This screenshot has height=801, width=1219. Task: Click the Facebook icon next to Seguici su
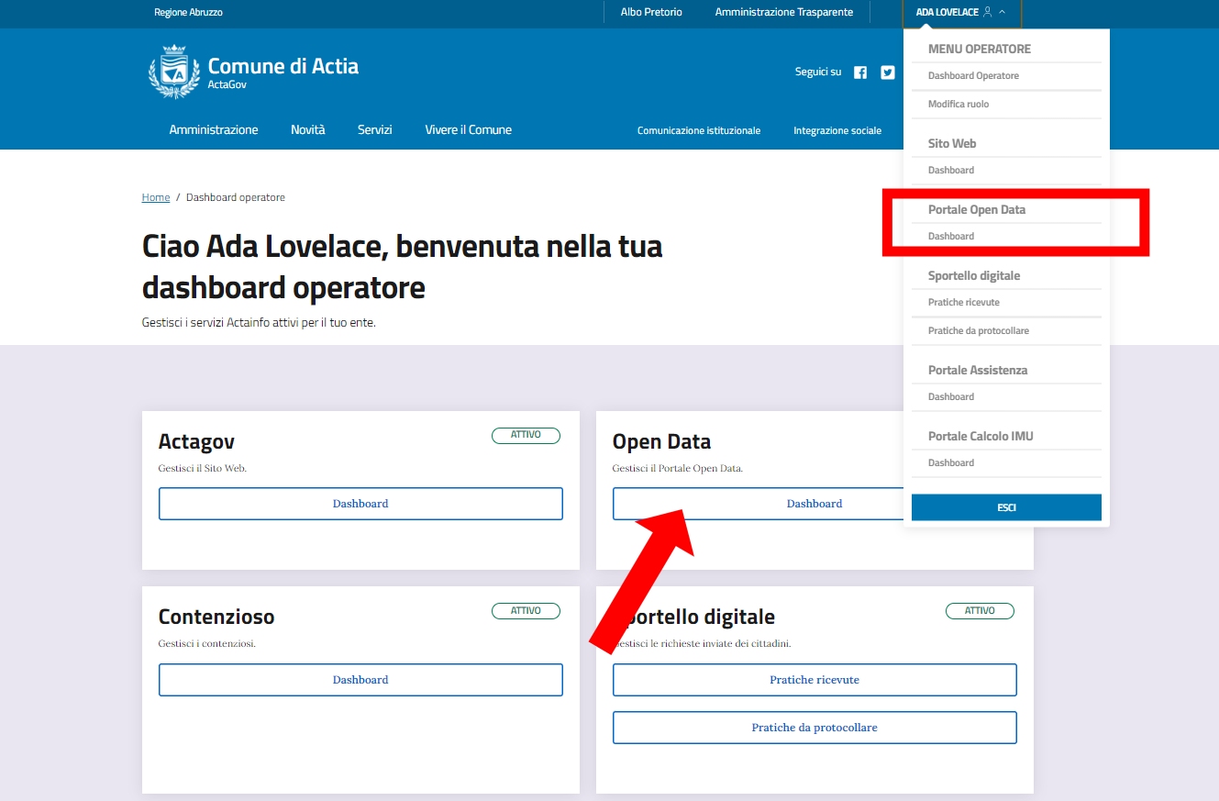pyautogui.click(x=860, y=72)
